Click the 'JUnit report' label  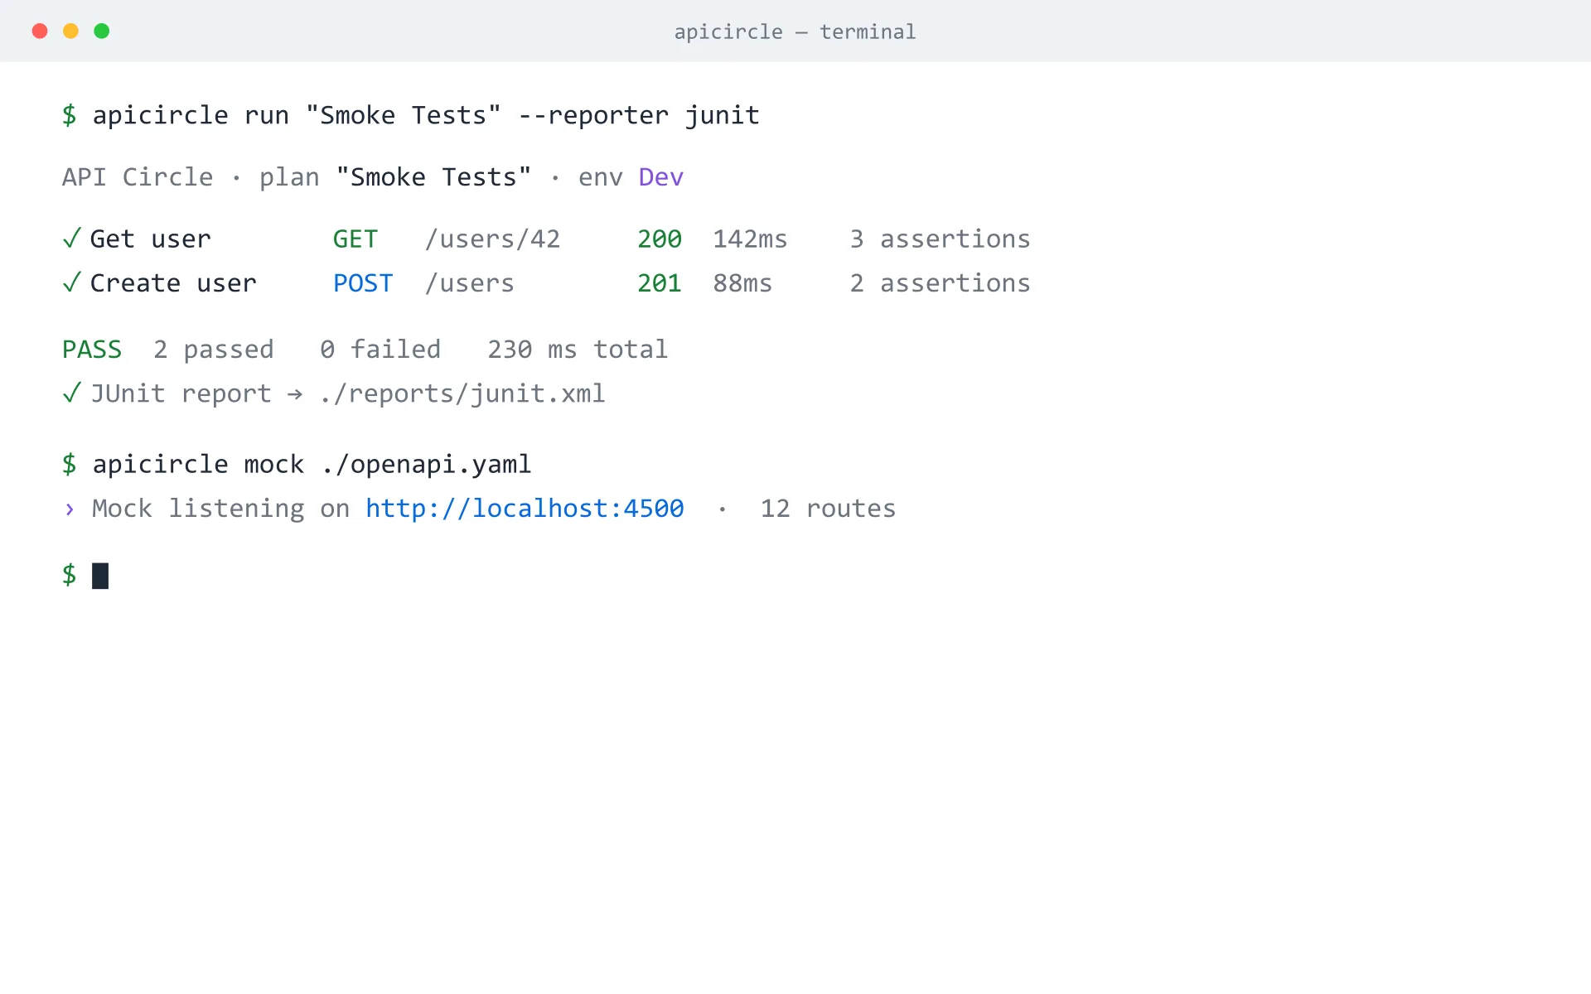[181, 393]
